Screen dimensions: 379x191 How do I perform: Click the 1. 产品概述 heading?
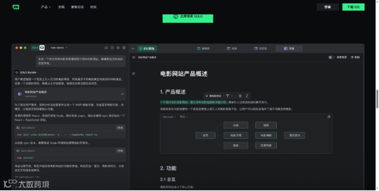point(173,92)
